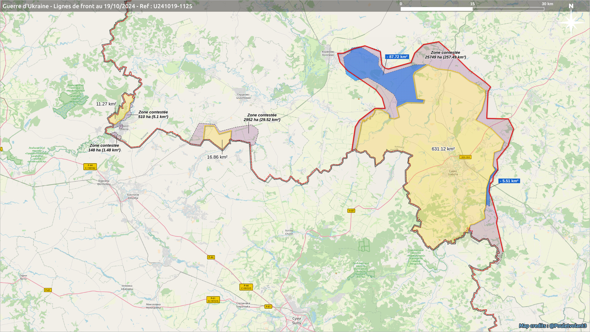Click the blue -87.72 km² label

[x=397, y=57]
